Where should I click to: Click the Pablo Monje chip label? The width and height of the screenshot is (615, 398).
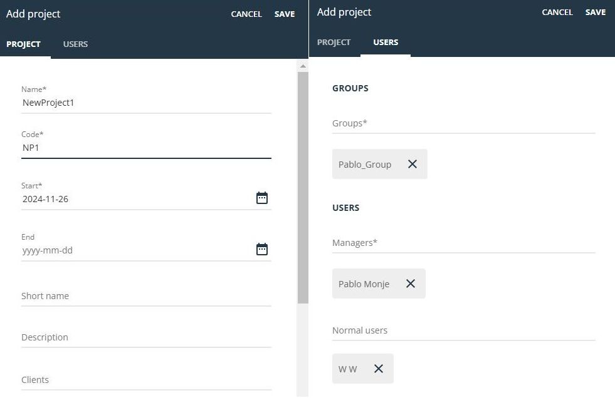[x=364, y=283]
